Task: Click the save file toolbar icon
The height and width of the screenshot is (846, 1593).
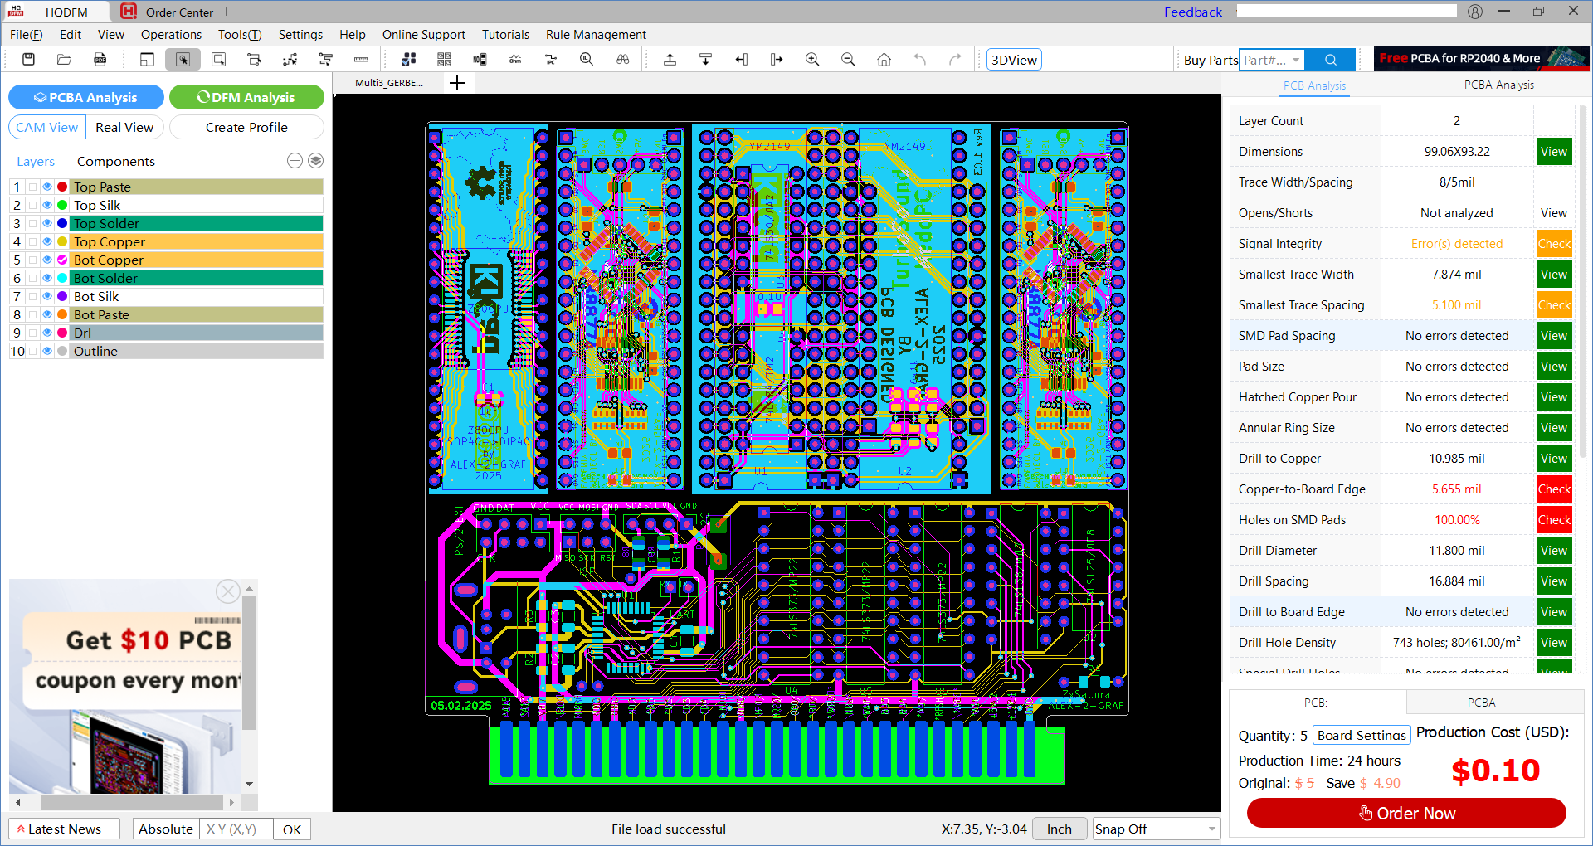Action: 28,60
